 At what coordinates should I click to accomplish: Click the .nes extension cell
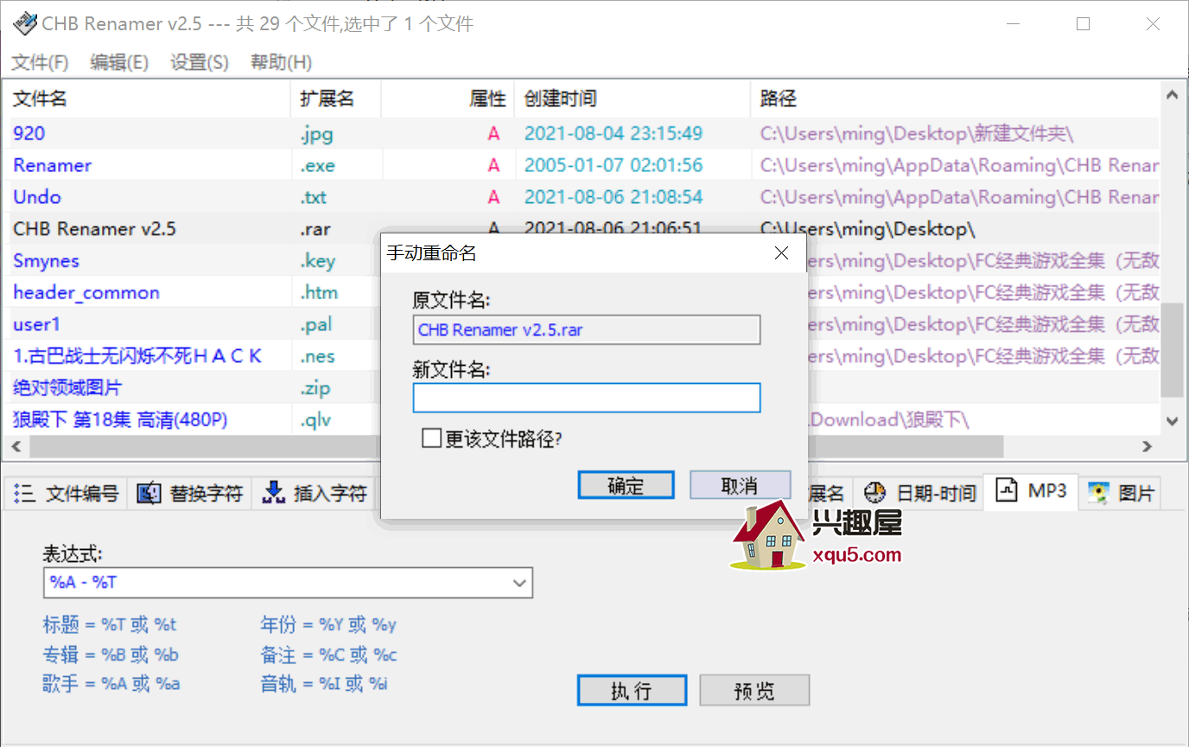coord(317,356)
